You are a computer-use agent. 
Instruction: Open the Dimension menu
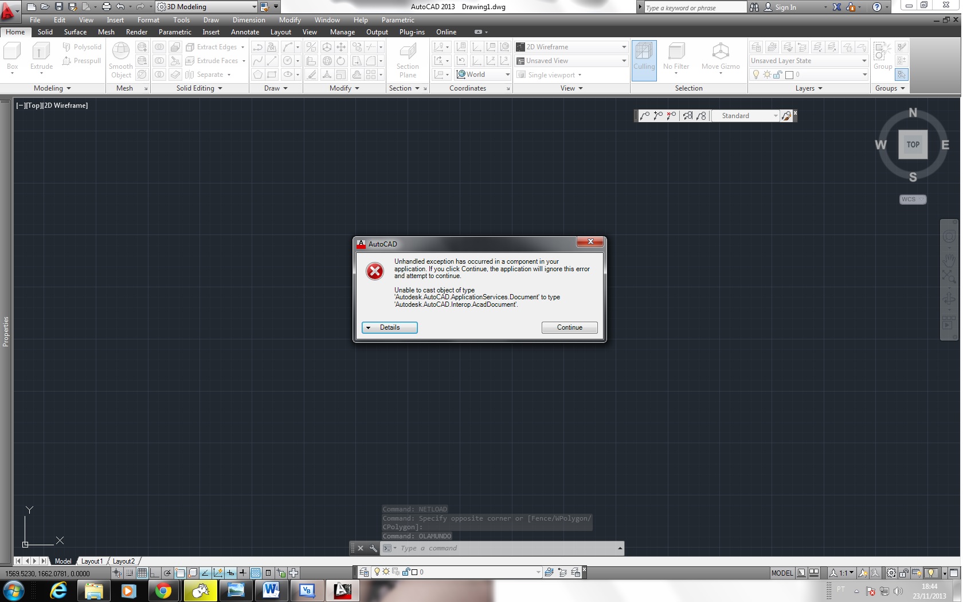pos(249,20)
